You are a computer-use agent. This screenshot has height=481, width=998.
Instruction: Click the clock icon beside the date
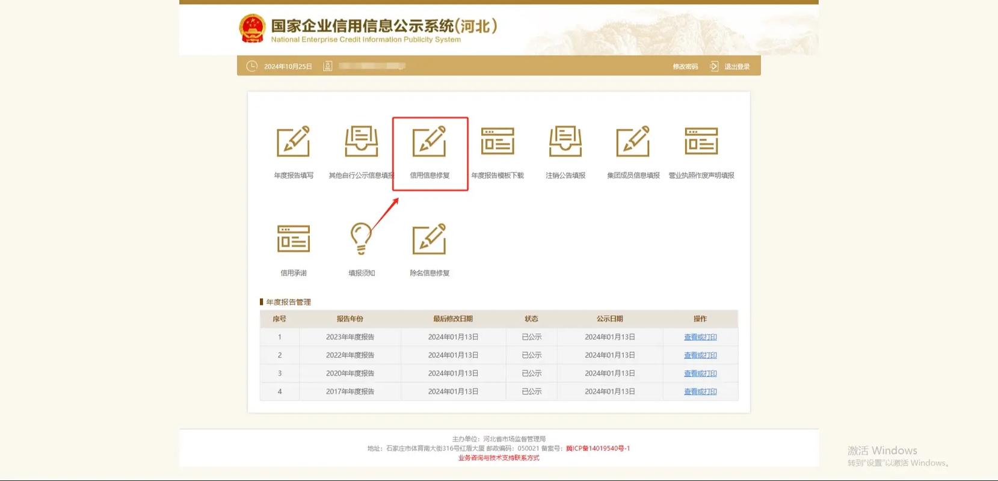click(252, 66)
